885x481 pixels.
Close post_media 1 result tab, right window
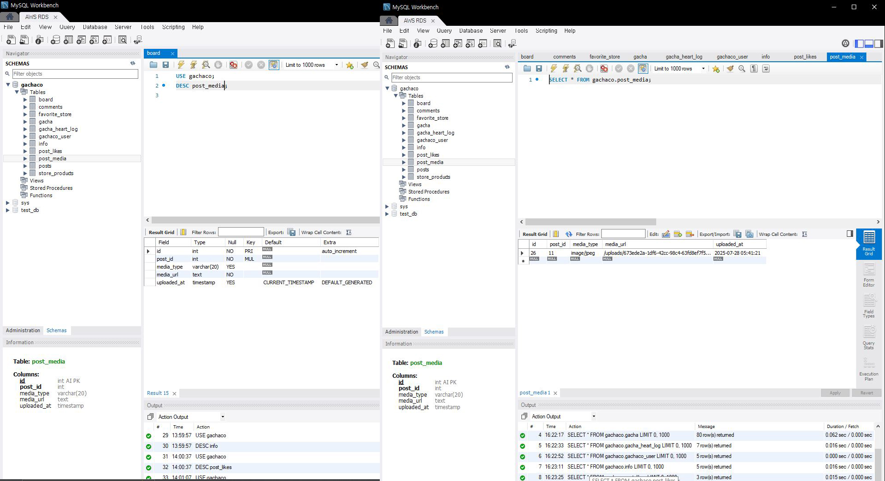click(555, 393)
